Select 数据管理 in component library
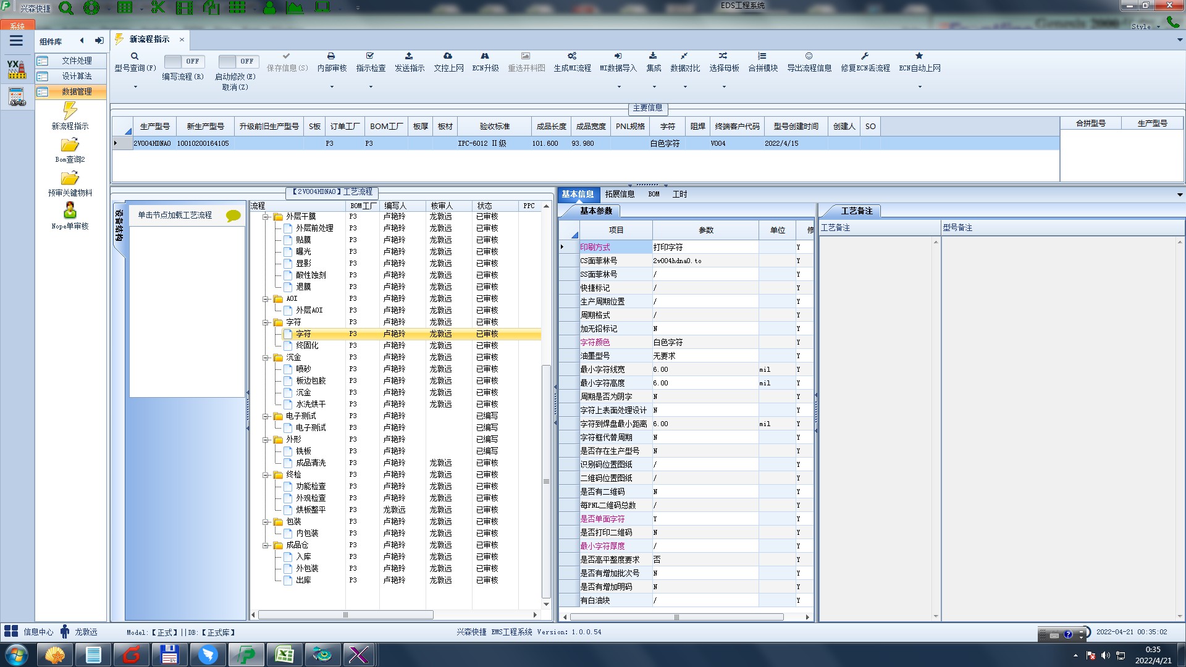 tap(77, 91)
